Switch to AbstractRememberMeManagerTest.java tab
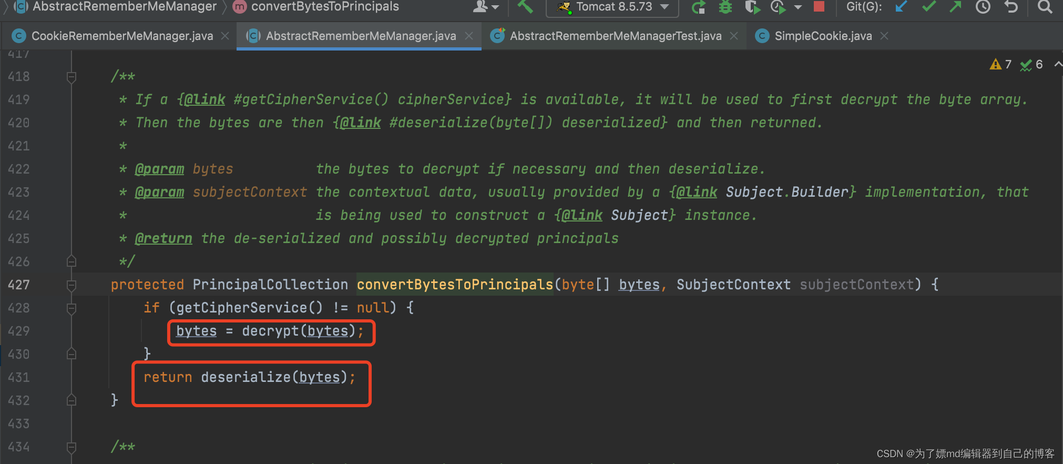This screenshot has height=464, width=1063. (616, 36)
